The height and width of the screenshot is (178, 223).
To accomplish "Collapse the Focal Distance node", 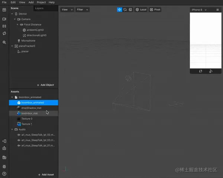I will pos(17,25).
